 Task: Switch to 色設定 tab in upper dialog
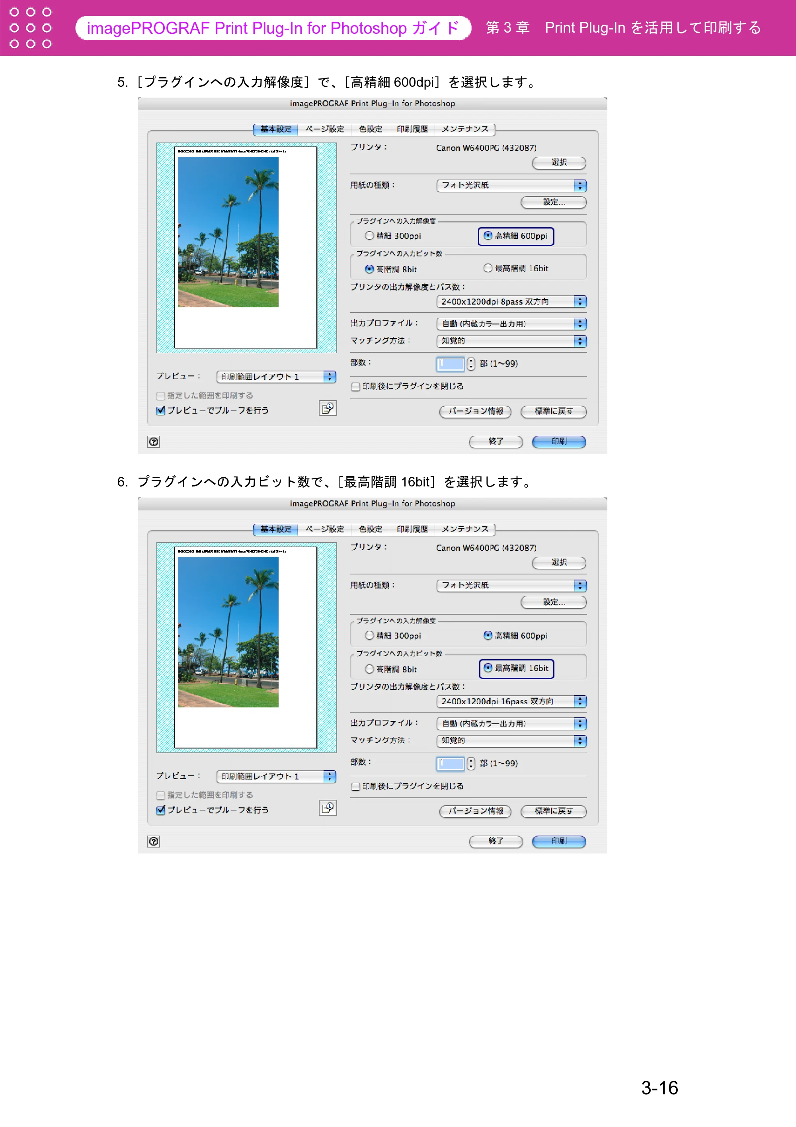pos(370,129)
